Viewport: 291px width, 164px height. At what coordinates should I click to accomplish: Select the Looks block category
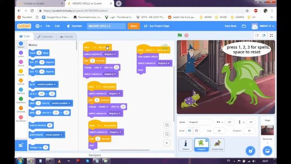click(x=21, y=54)
